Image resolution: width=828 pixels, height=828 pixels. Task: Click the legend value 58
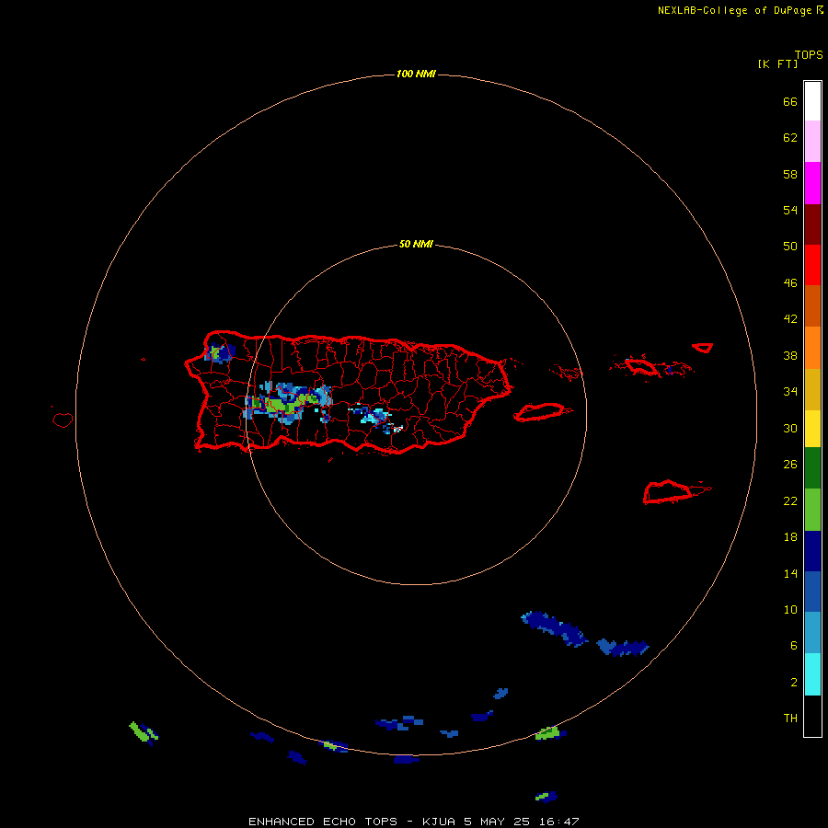(790, 174)
